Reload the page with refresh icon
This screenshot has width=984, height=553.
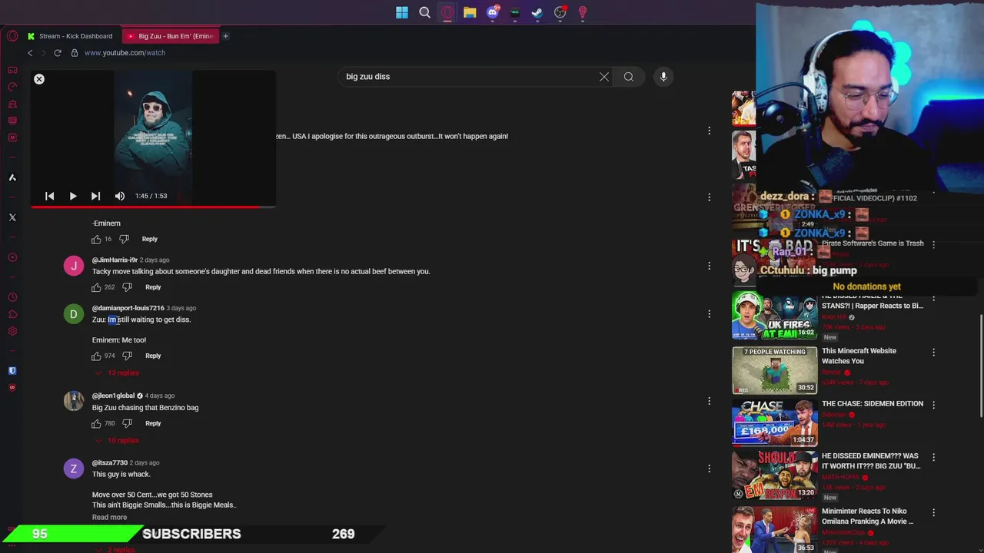(x=58, y=53)
